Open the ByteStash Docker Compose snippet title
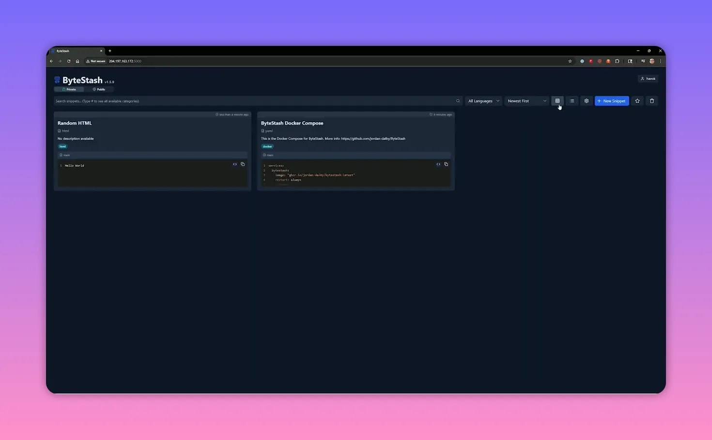The height and width of the screenshot is (440, 712). pos(292,123)
